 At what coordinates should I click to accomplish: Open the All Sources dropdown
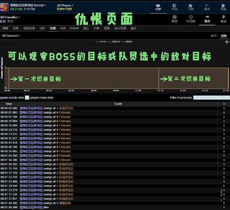coord(11,36)
